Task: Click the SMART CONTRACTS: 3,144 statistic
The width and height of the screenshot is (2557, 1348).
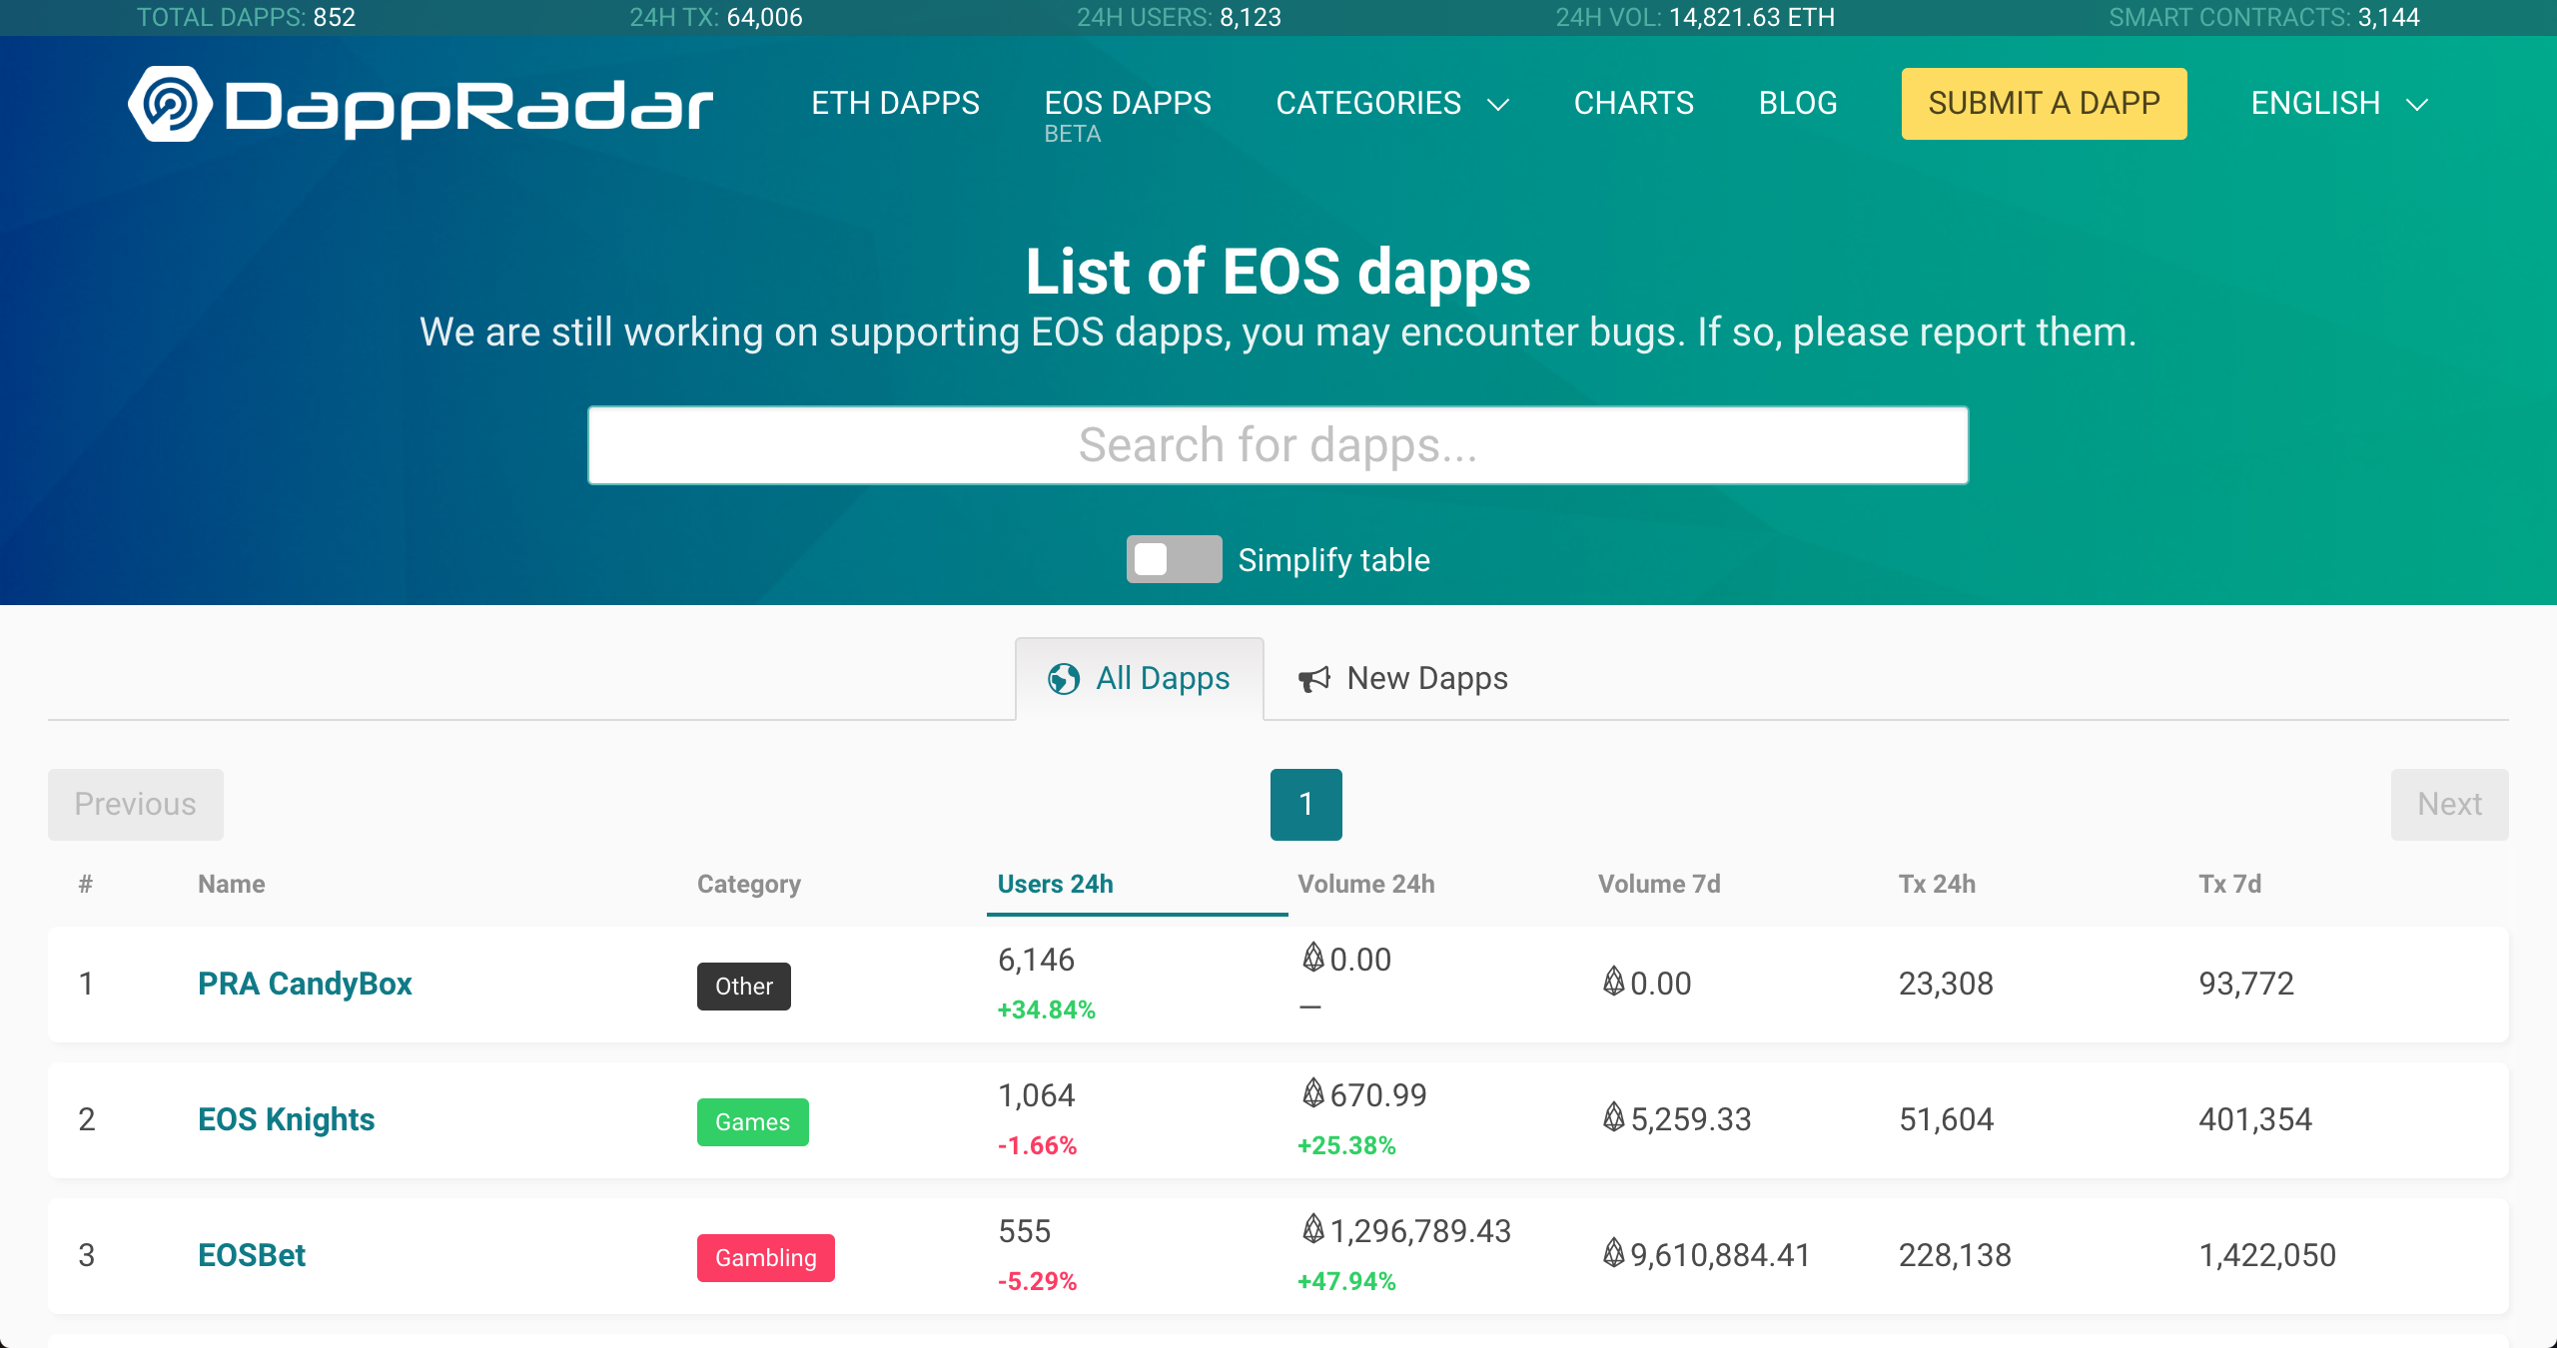Action: tap(2263, 17)
